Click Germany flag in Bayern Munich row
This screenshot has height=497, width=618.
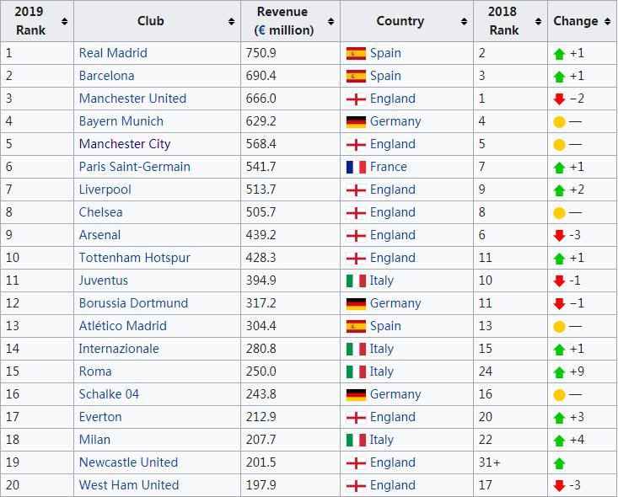click(x=356, y=121)
